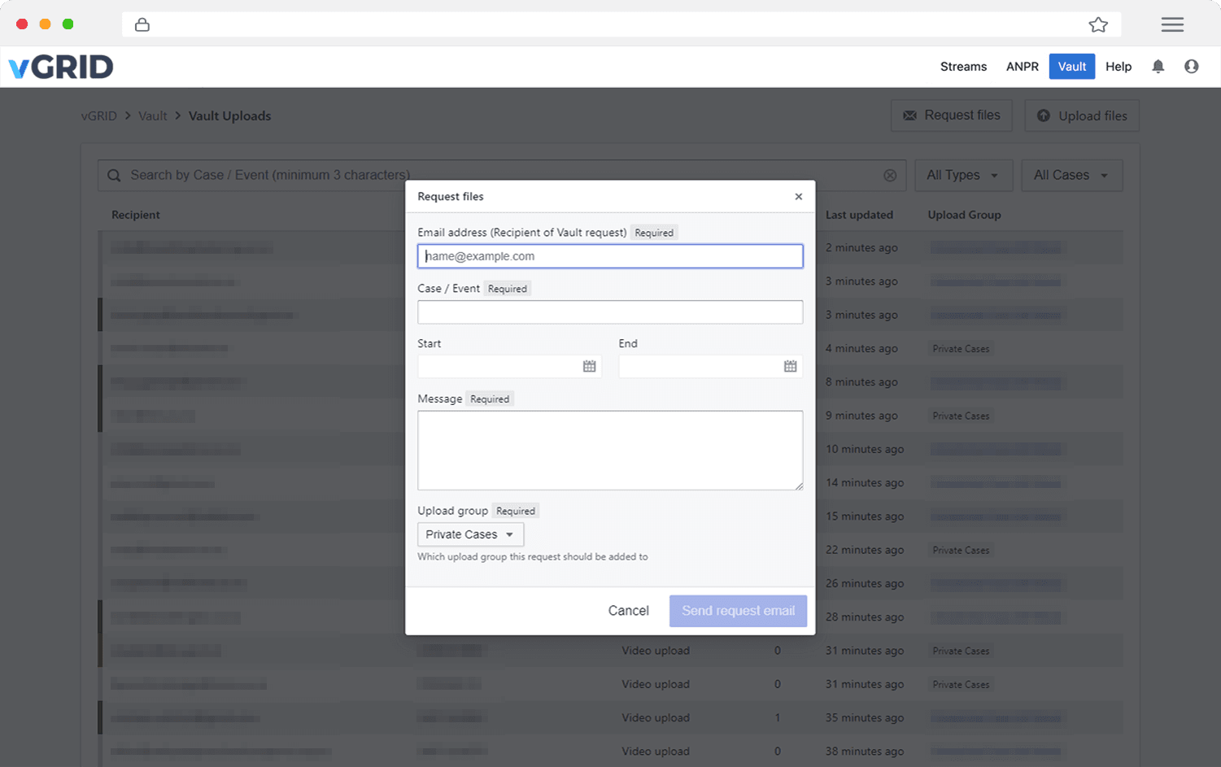The height and width of the screenshot is (767, 1221).
Task: Expand the Private Cases upload group dropdown
Action: [470, 534]
